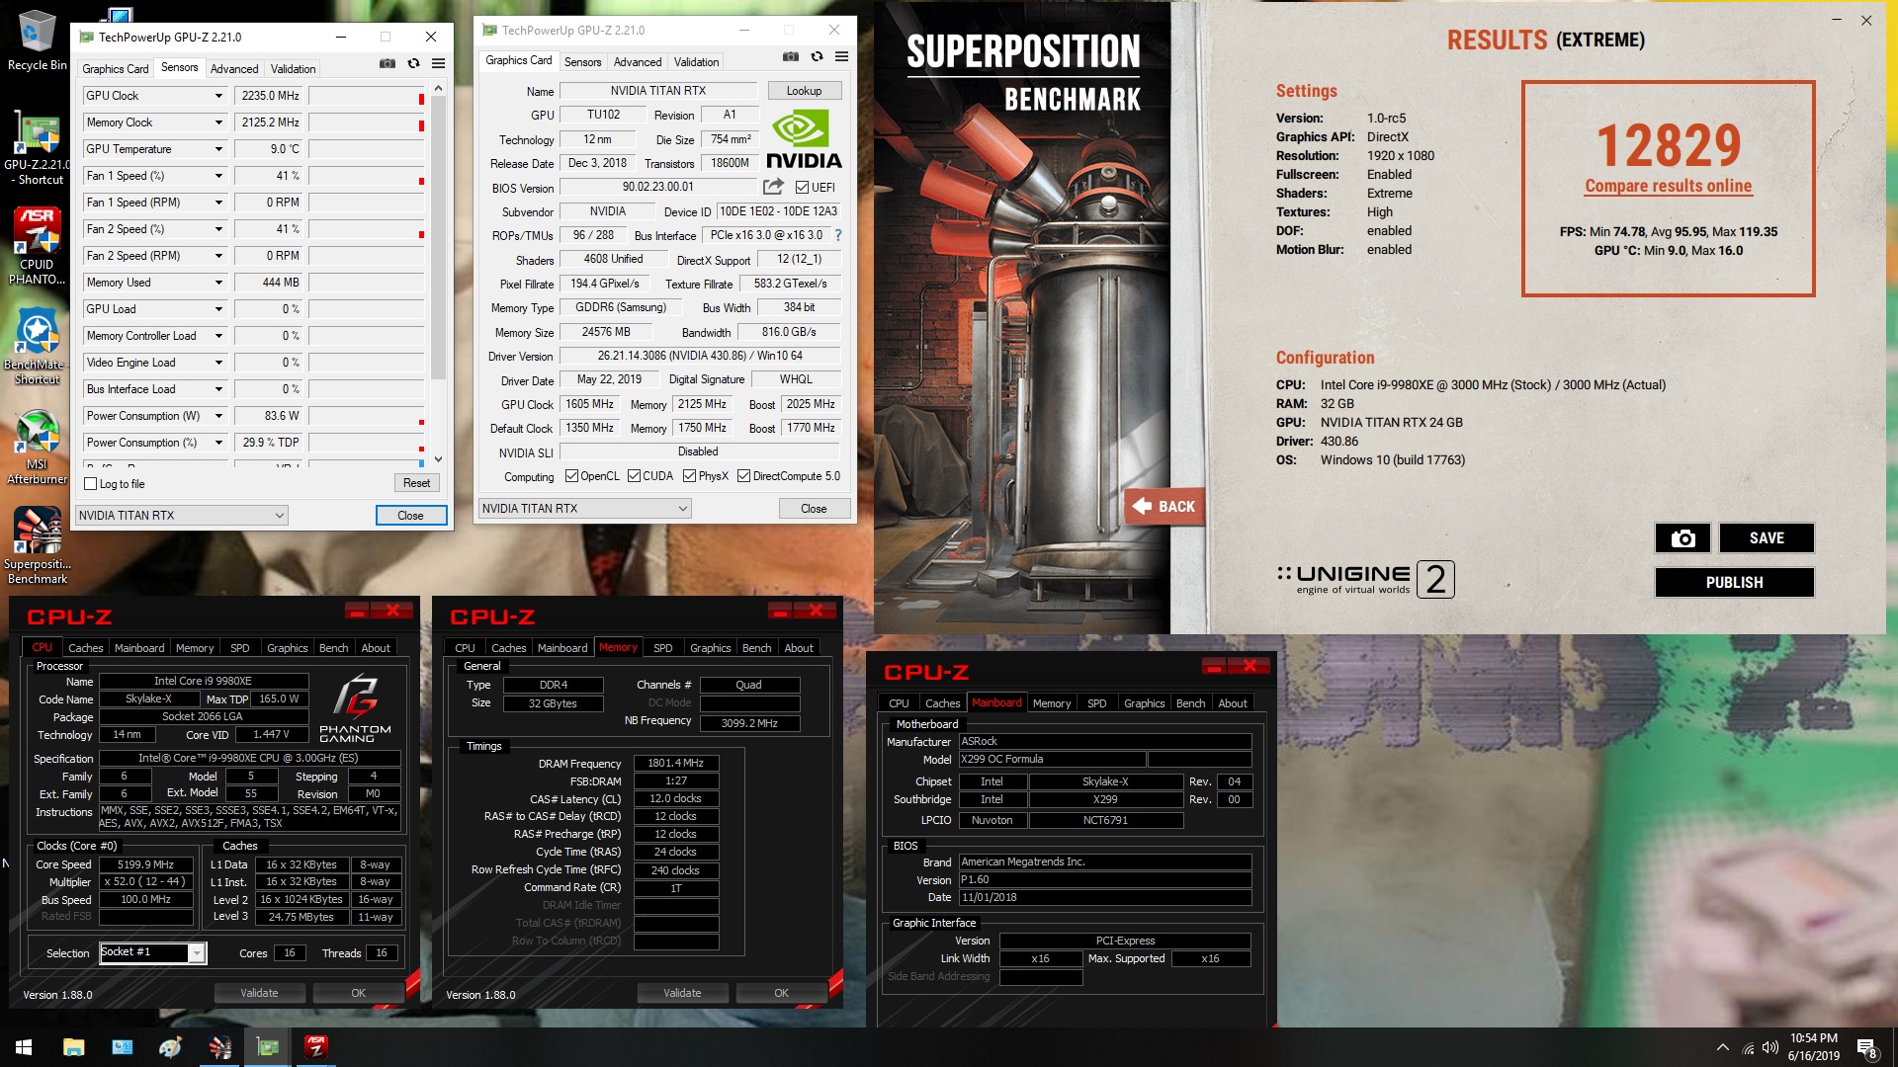The image size is (1898, 1067).
Task: Click screenshot camera icon in GPU-Z Sensors window
Action: (388, 64)
